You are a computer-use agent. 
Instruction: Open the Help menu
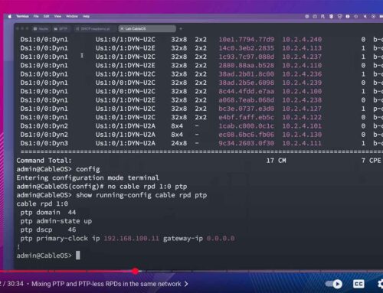86,16
